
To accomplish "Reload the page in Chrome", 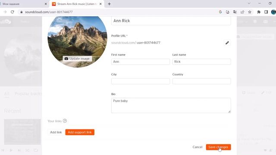I will click(13, 12).
